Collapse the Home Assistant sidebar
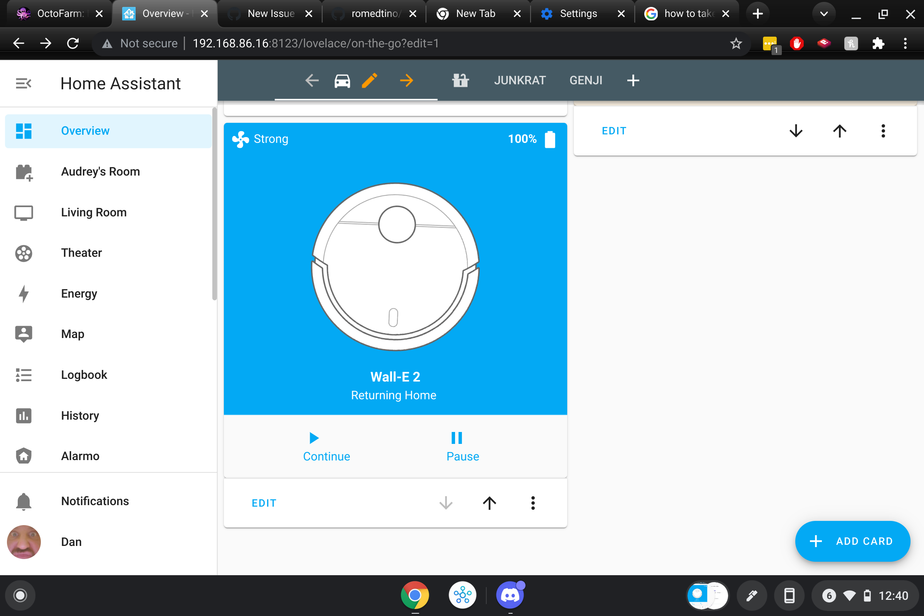Viewport: 924px width, 616px height. click(x=23, y=83)
